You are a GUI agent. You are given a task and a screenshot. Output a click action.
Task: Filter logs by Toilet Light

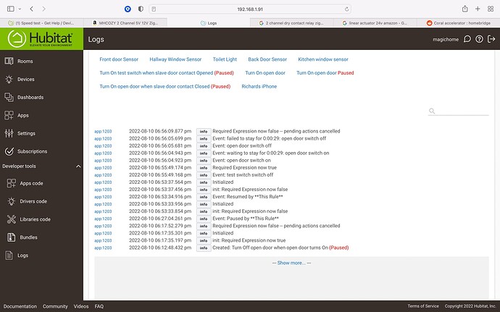pyautogui.click(x=225, y=59)
